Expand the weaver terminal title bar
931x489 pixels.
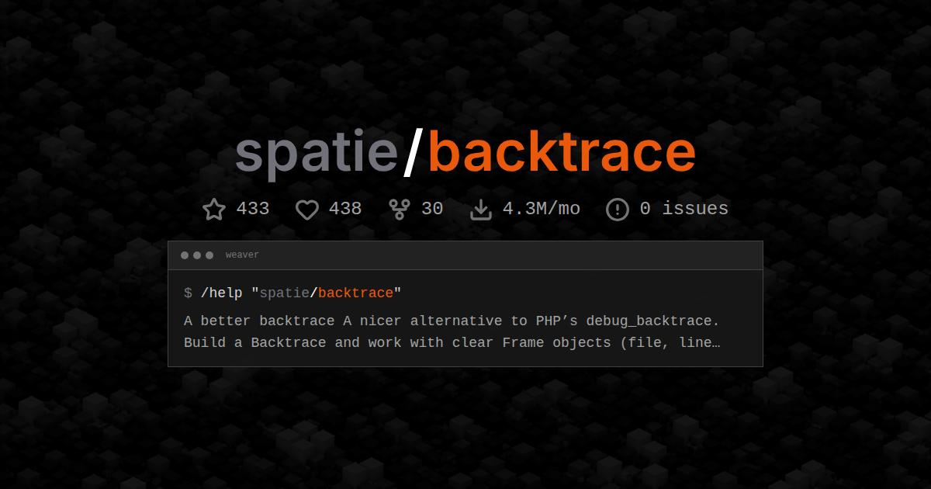tap(465, 255)
